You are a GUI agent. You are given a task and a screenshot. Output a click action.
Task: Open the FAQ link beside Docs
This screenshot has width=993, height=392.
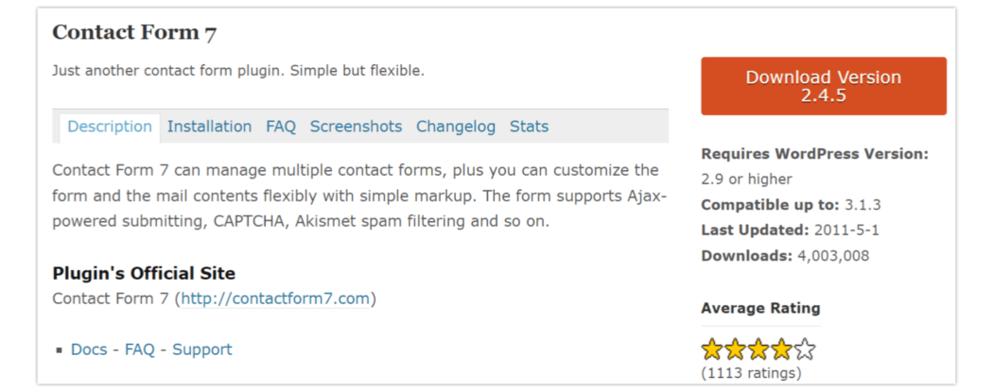pos(139,349)
